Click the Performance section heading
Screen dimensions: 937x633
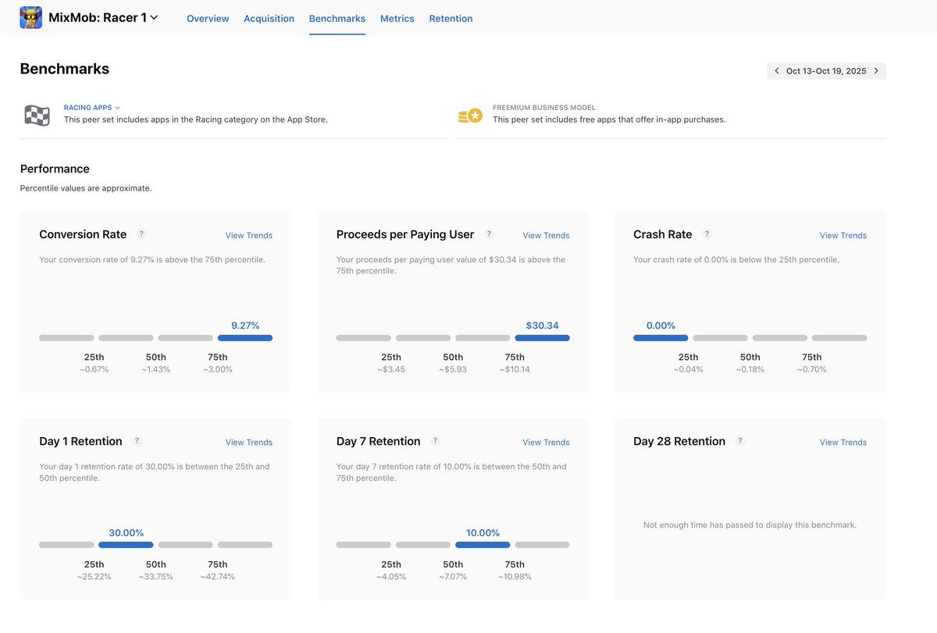click(55, 169)
